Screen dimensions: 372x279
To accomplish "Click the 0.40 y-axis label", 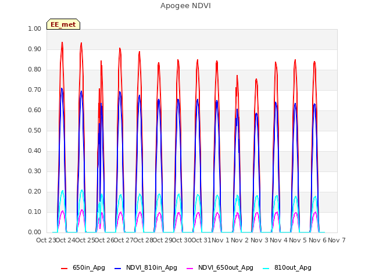I will tap(35, 151).
